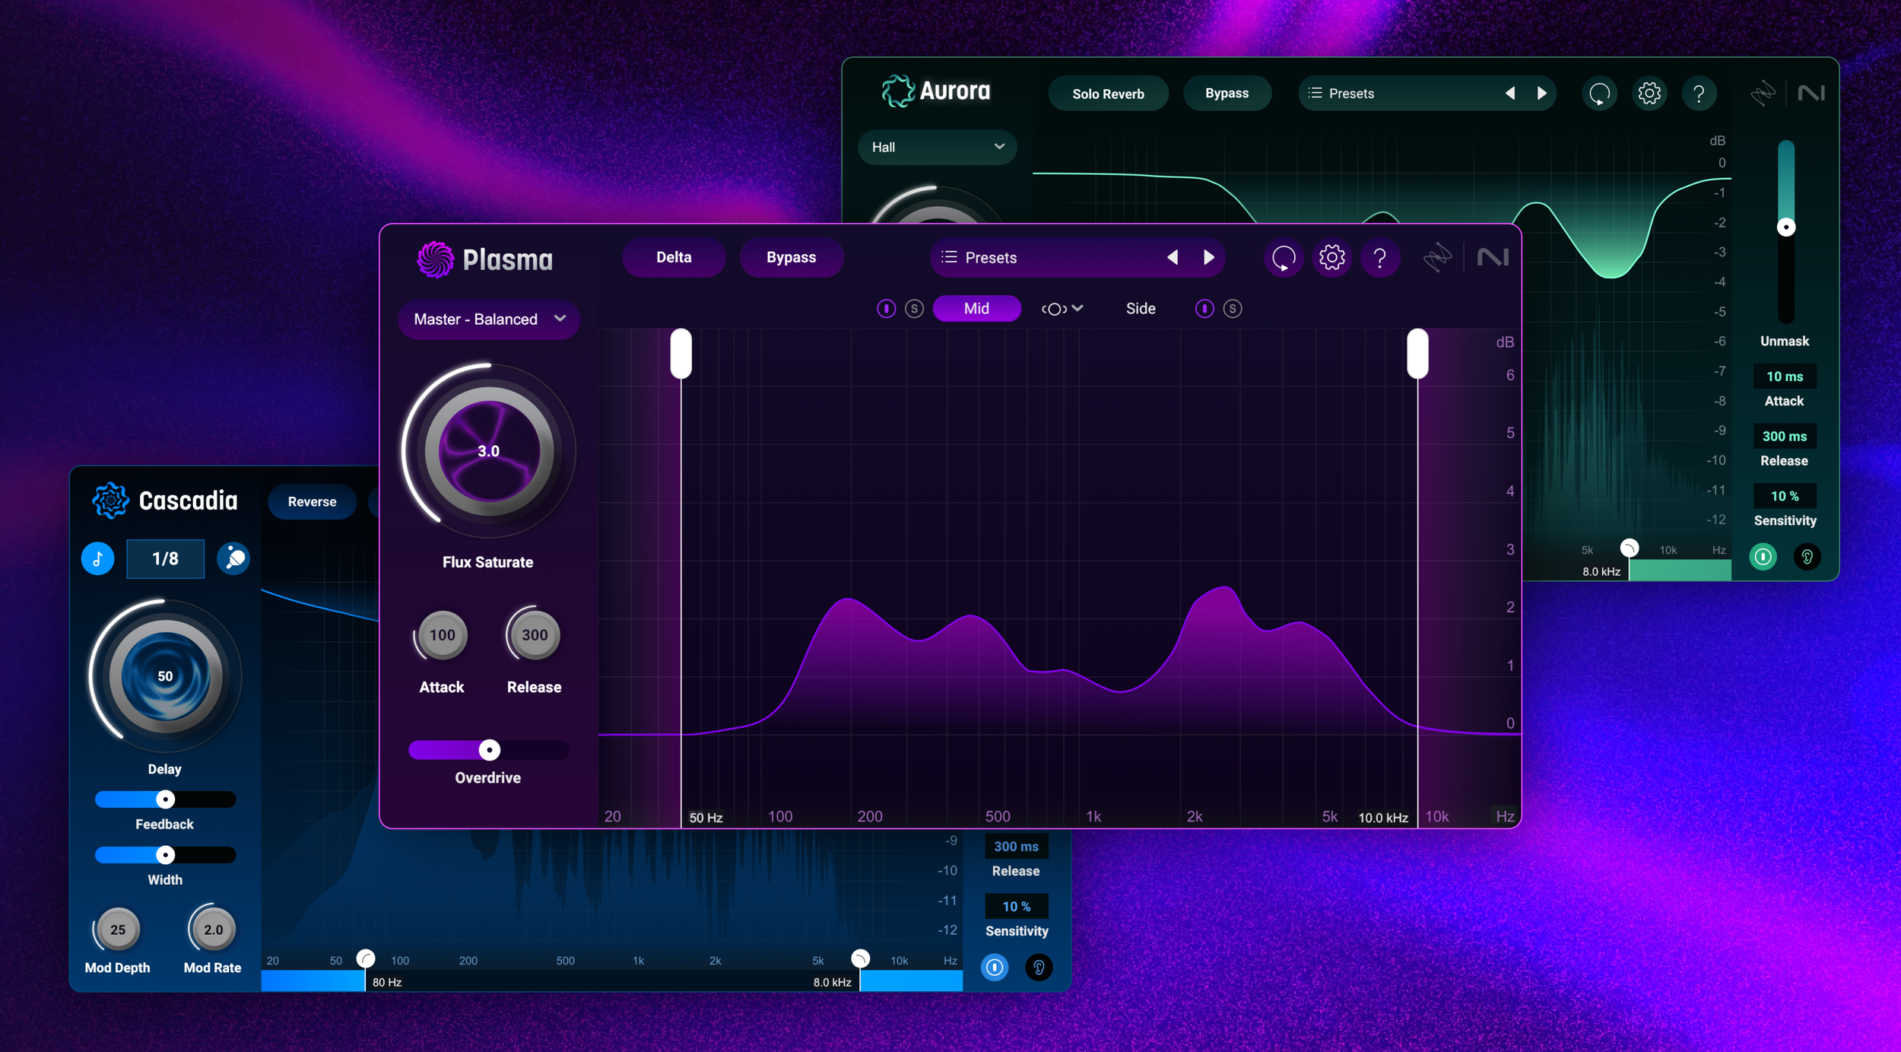Viewport: 1901px width, 1052px height.
Task: Click Plasma's Overdrive slider handle
Action: (x=489, y=750)
